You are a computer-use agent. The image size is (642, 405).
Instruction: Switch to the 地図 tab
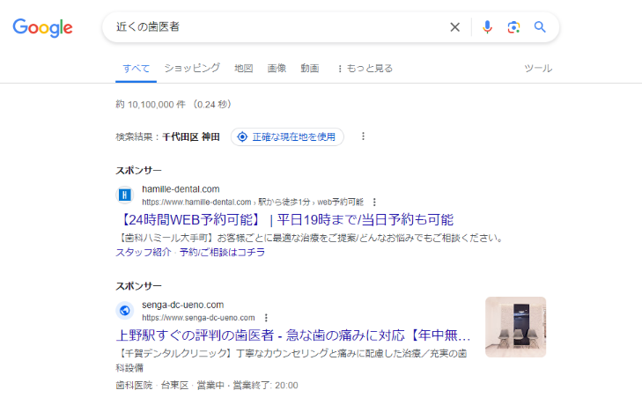click(244, 68)
